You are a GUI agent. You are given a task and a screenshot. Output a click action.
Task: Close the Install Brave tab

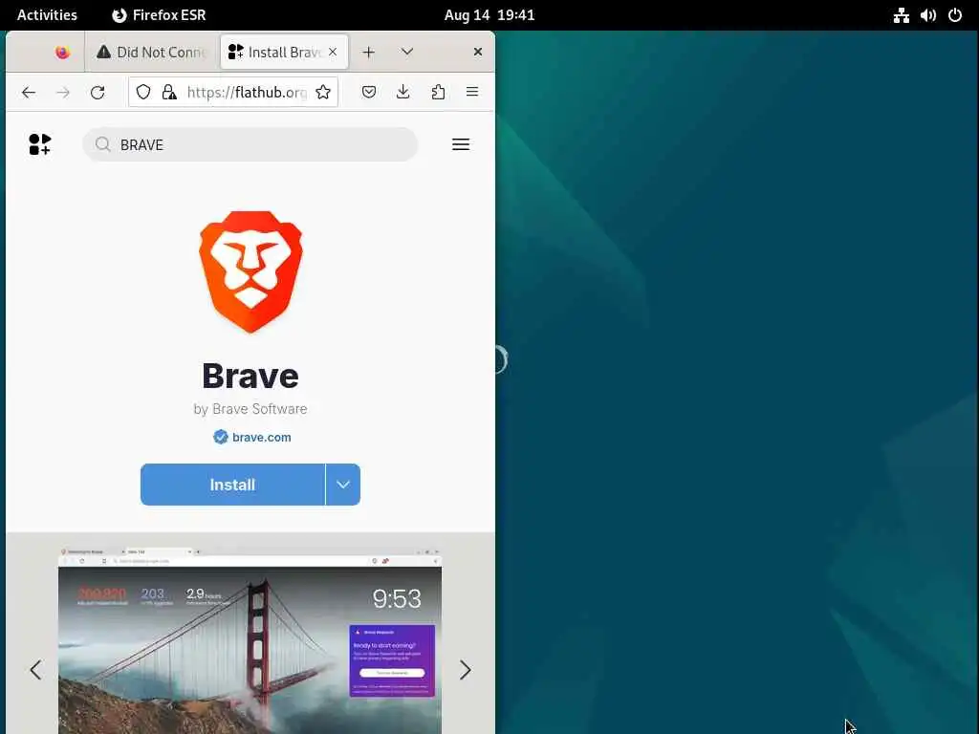click(333, 52)
